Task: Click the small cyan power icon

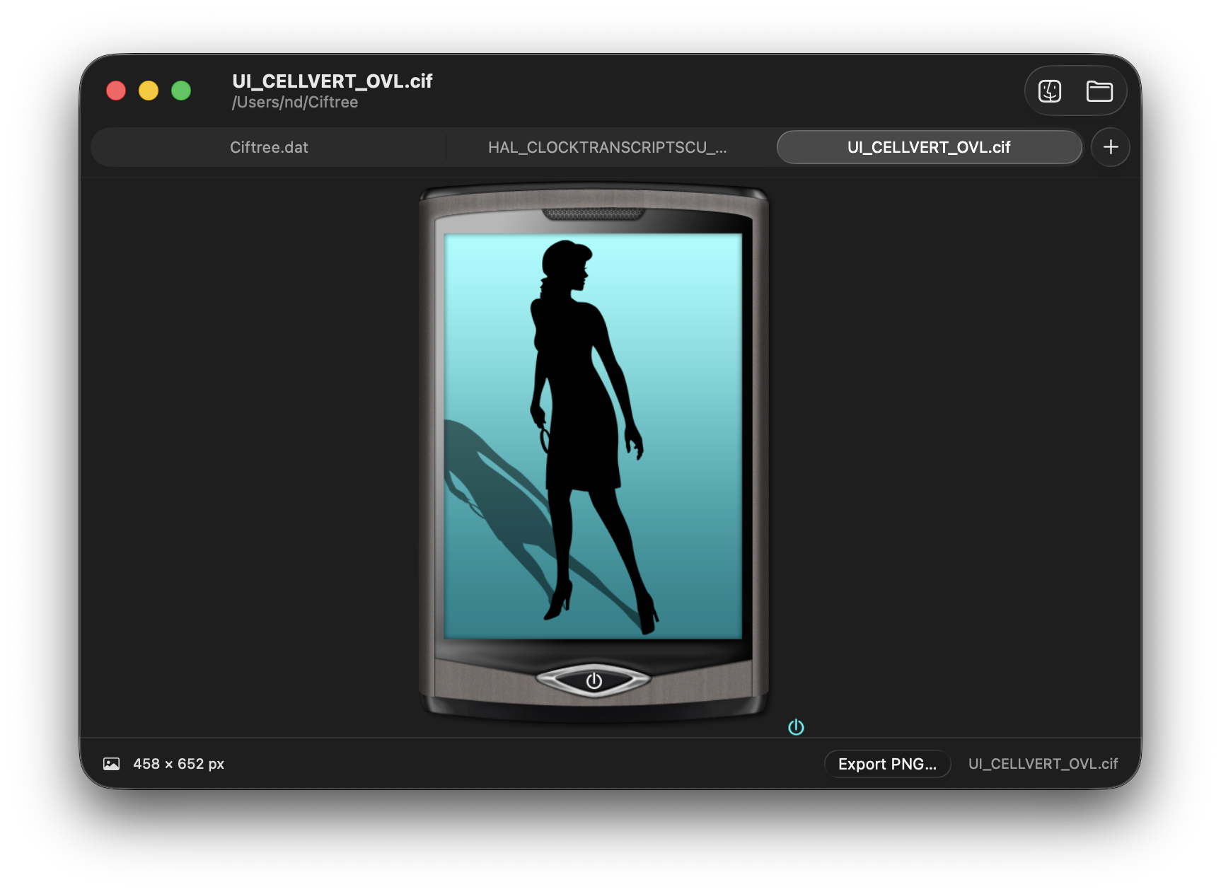Action: coord(796,727)
